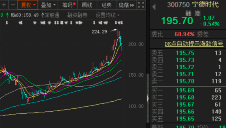Click the fullscreen expand icon
The height and width of the screenshot is (128, 226).
[x=141, y=5]
